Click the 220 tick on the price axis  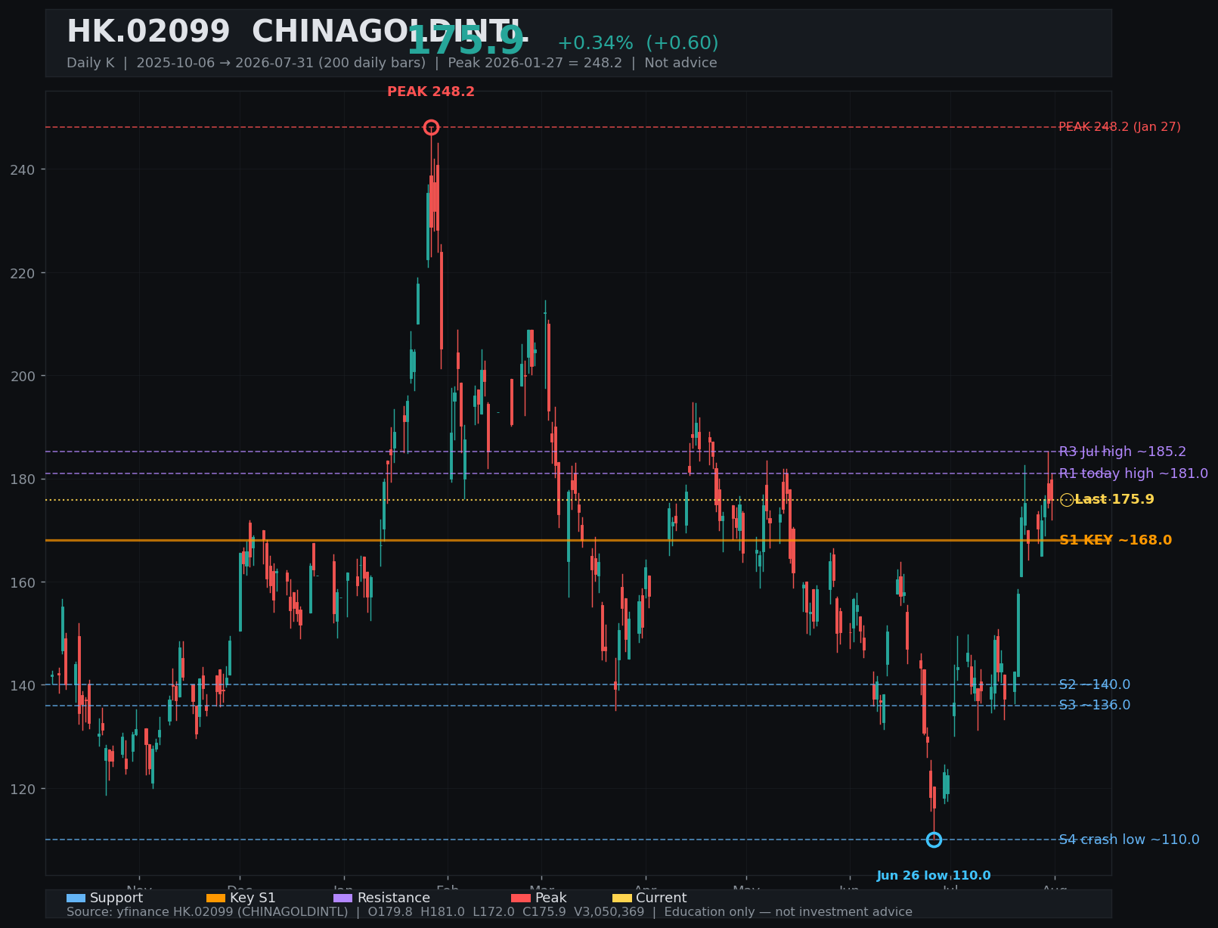[x=23, y=273]
